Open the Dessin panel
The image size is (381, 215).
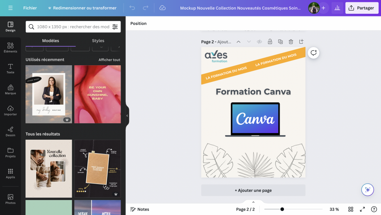(10, 132)
